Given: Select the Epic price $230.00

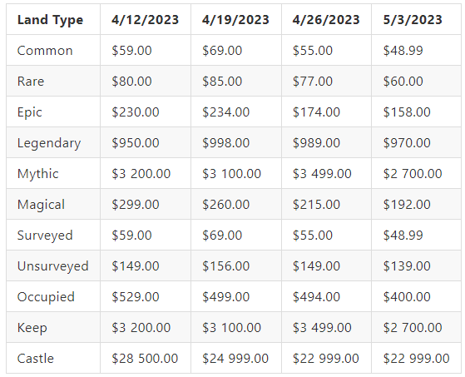Looking at the screenshot, I should (136, 112).
